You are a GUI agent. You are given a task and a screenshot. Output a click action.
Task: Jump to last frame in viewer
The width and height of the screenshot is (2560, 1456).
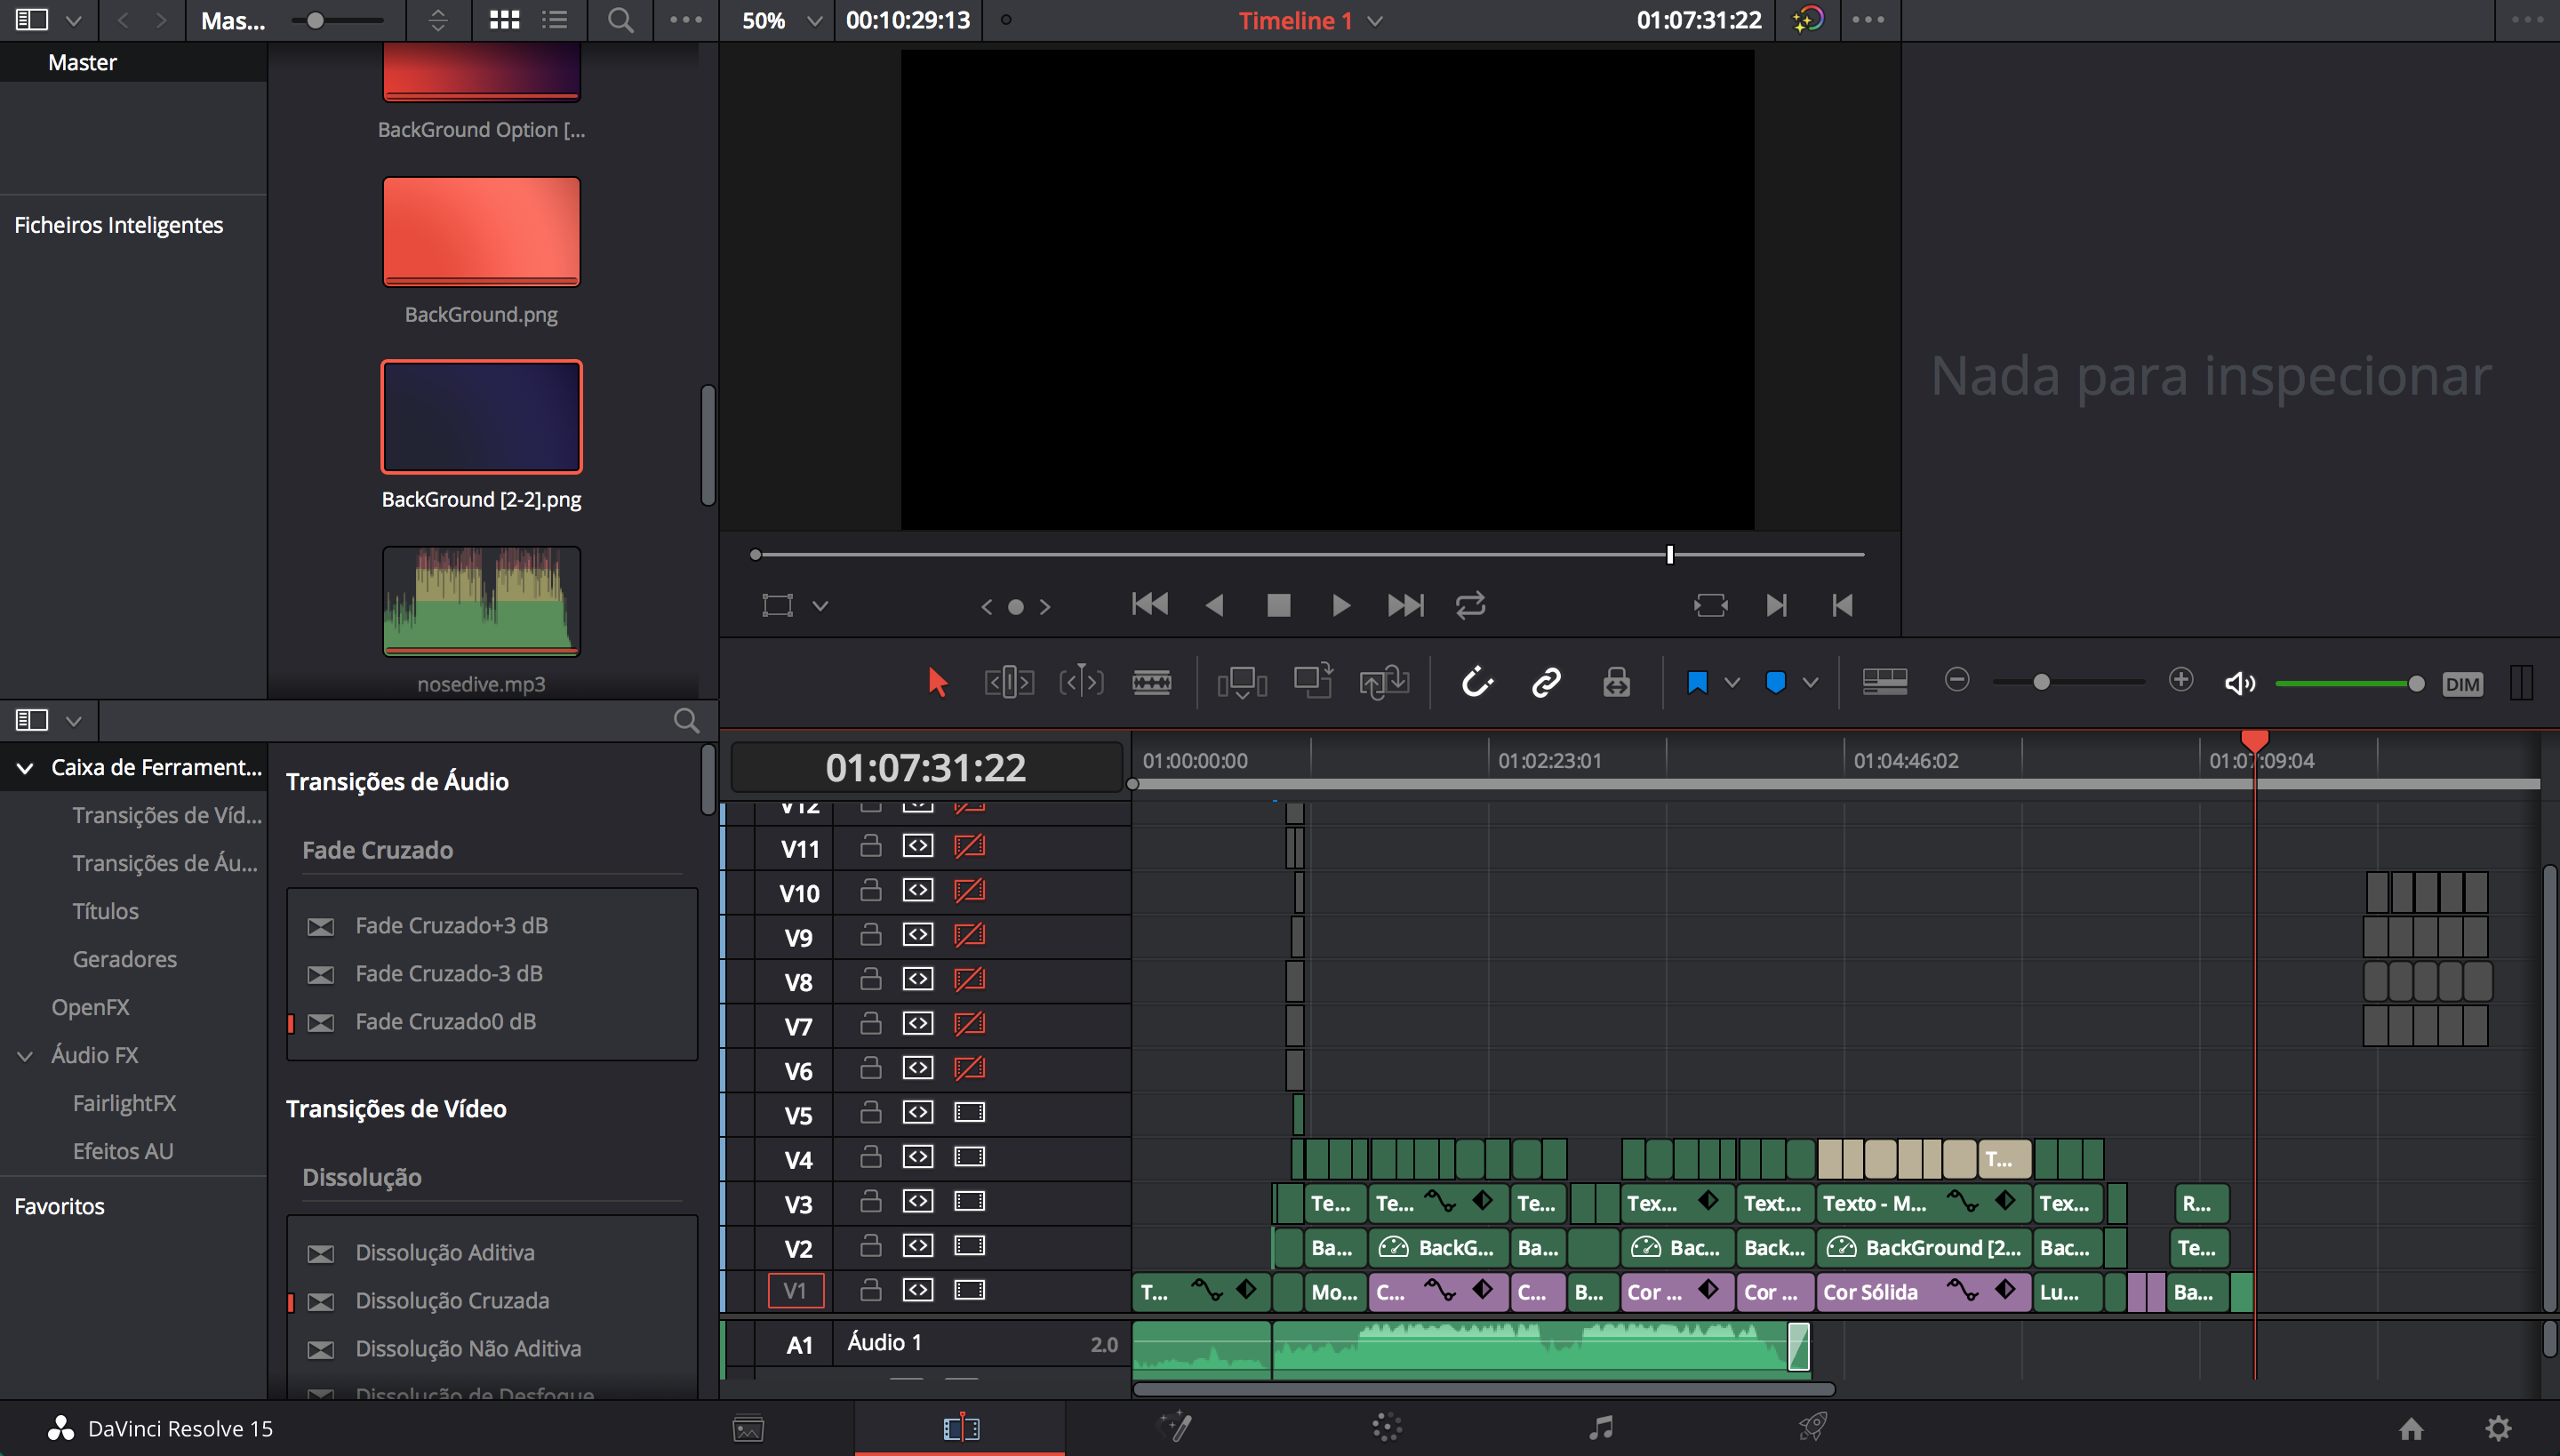pos(1405,605)
